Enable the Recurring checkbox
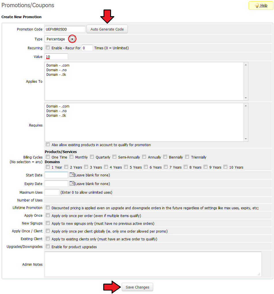The width and height of the screenshot is (274, 294). [48, 48]
